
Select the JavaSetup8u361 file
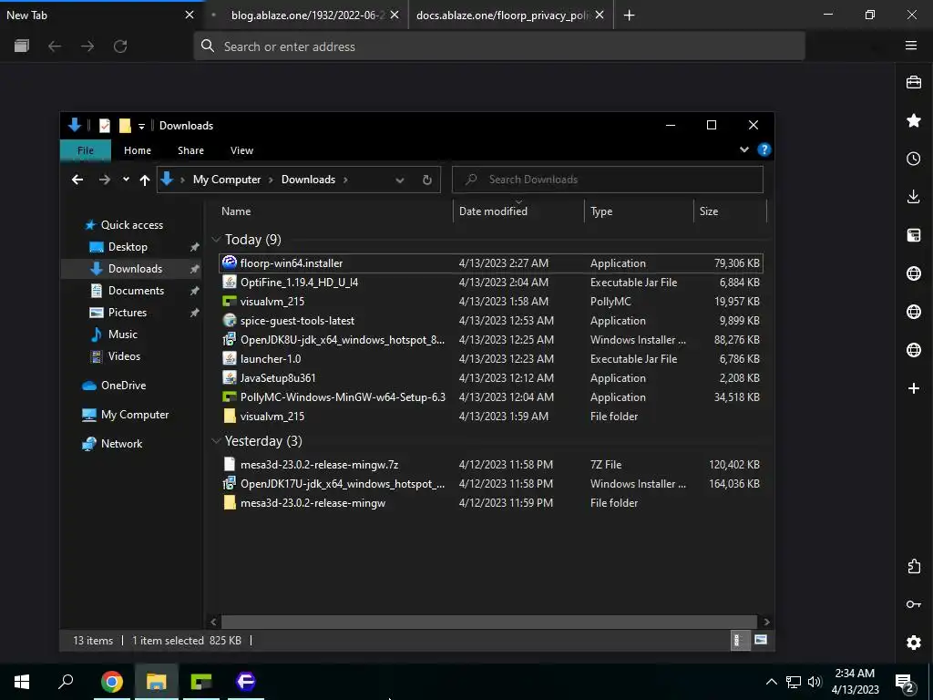(x=491, y=378)
